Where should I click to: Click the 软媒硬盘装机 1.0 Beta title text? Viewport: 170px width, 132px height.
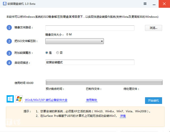[x=21, y=4]
